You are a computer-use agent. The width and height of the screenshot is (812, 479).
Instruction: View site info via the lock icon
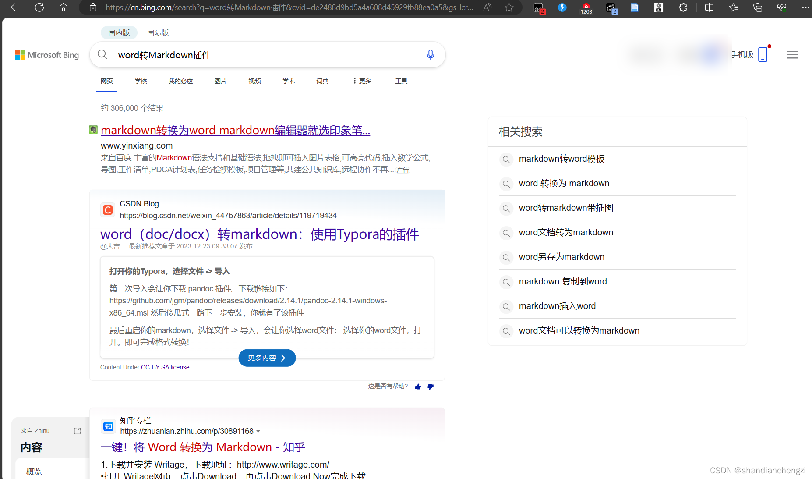(x=93, y=7)
